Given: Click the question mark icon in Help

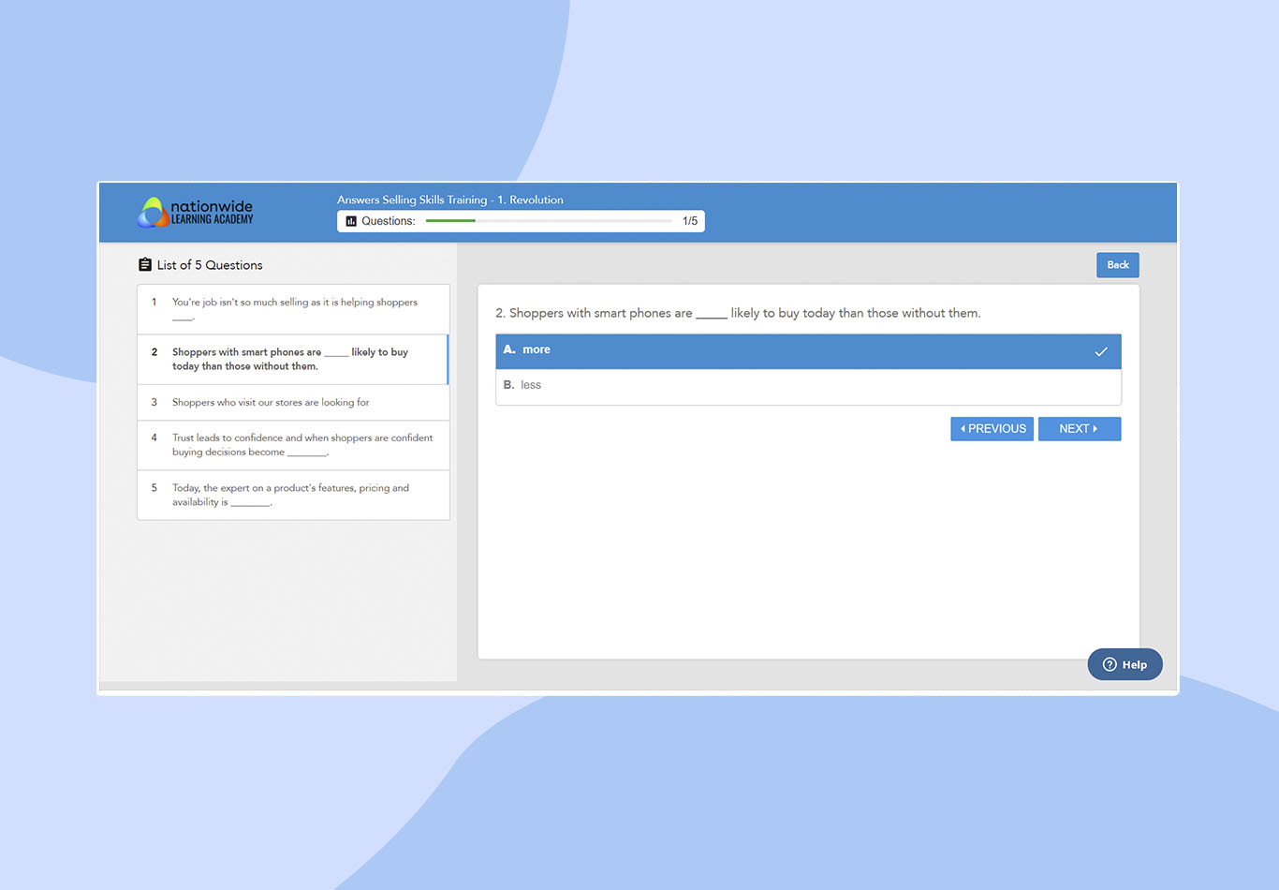Looking at the screenshot, I should [x=1110, y=664].
